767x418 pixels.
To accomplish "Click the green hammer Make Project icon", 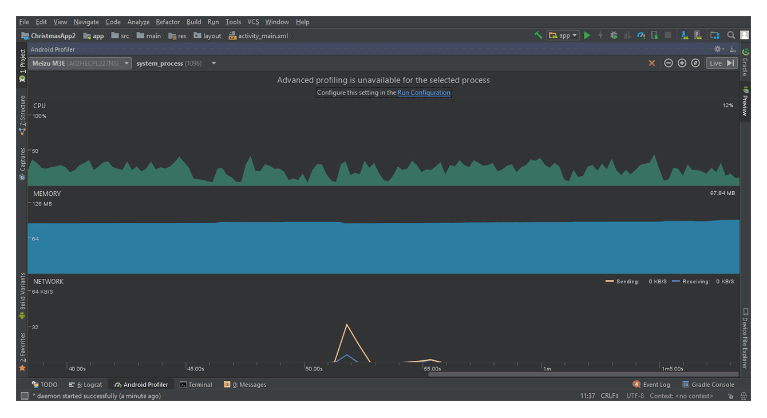I will (x=538, y=36).
